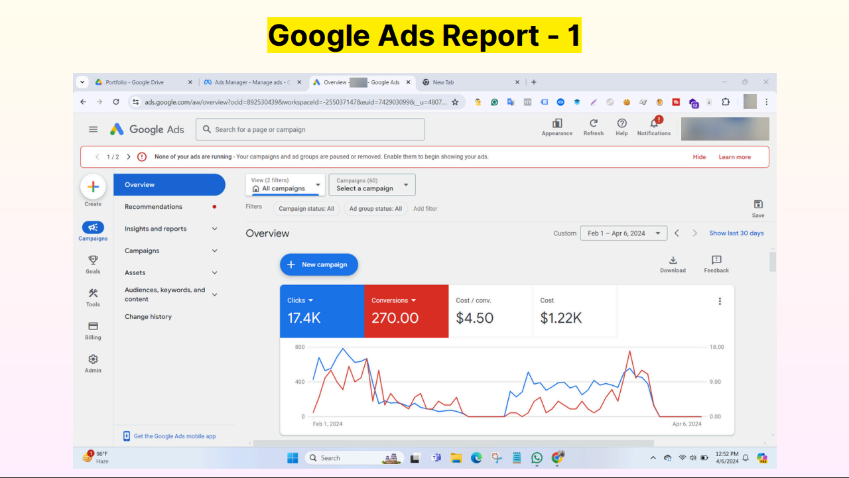Open the browser Extensions puzzle icon

[726, 102]
